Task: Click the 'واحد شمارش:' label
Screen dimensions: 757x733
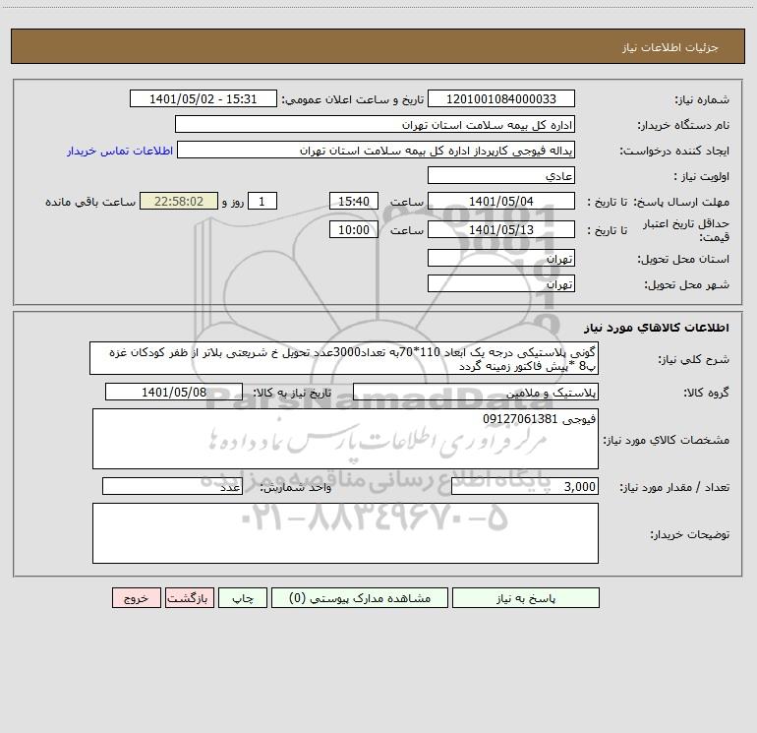Action: click(x=296, y=488)
